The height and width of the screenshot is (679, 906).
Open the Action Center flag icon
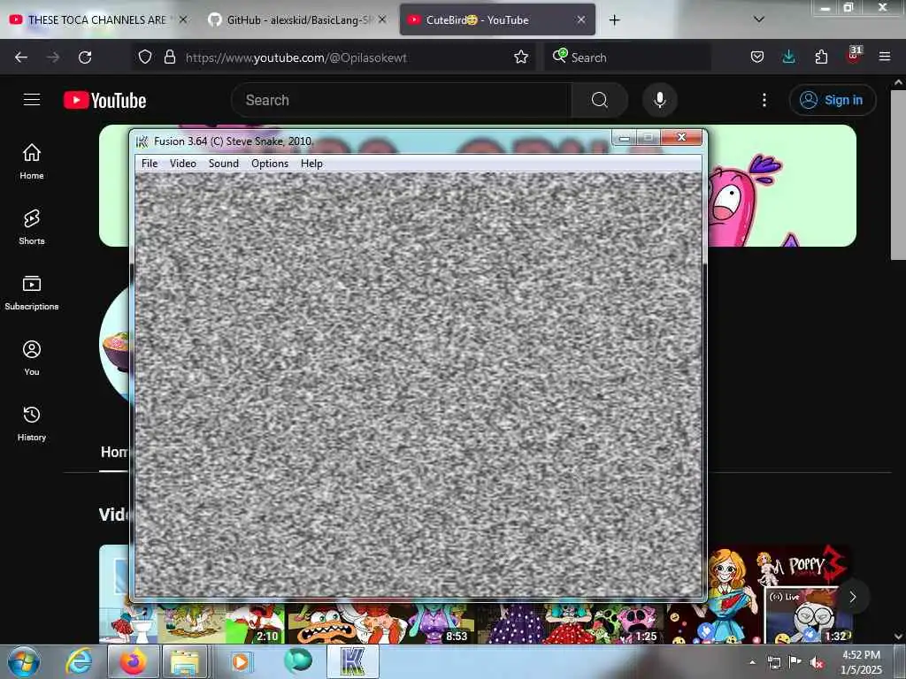795,662
